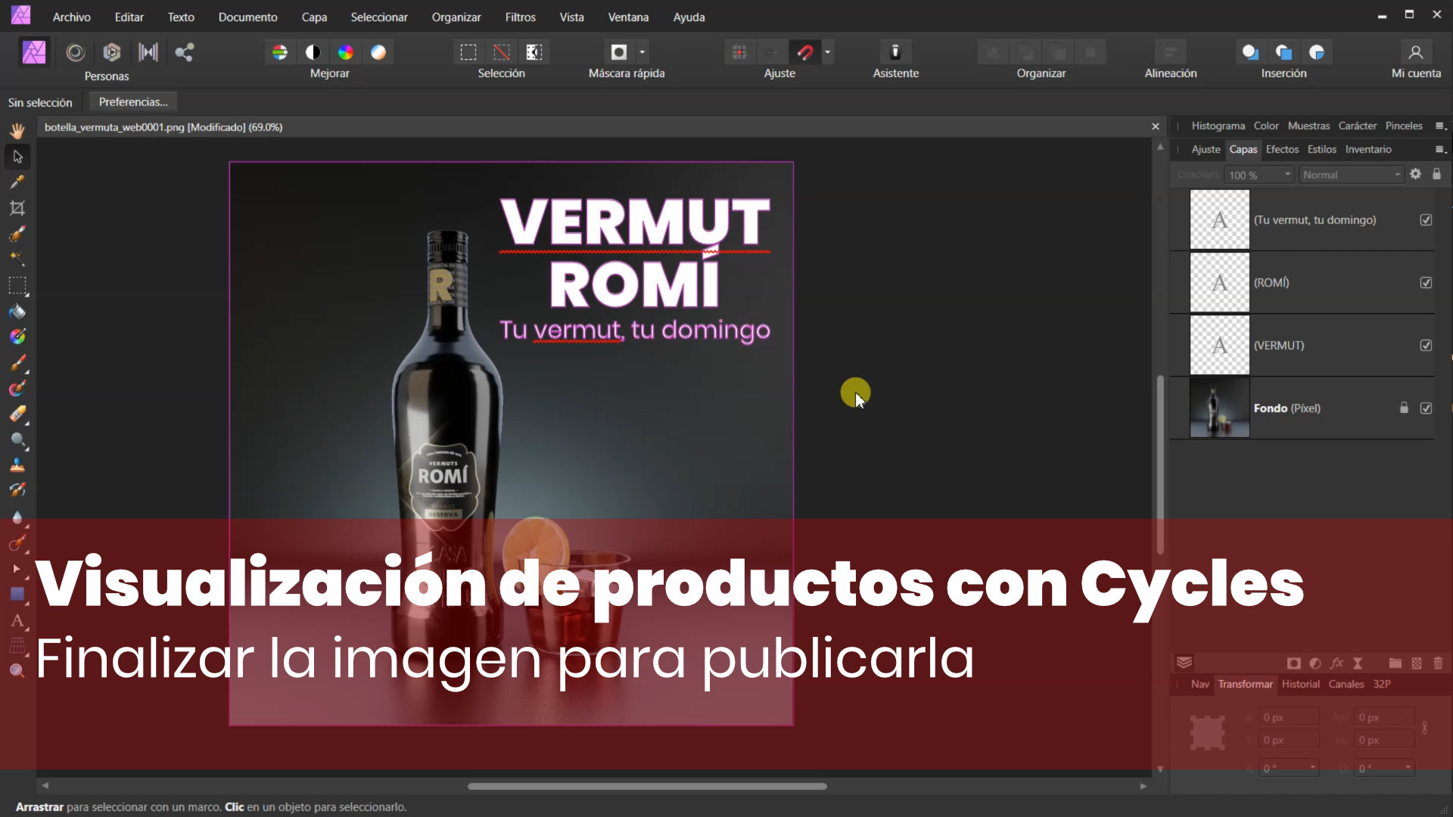
Task: Unlock the Fondo layer padlock
Action: tap(1404, 408)
